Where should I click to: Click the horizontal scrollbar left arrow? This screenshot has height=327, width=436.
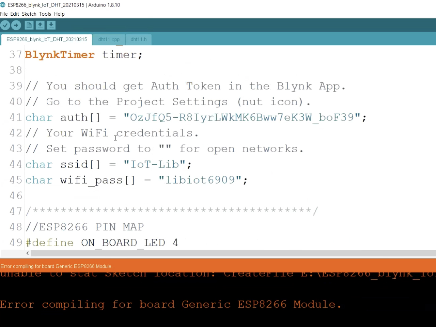click(x=28, y=253)
